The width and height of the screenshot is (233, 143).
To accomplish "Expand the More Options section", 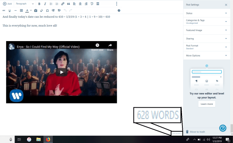I will 206,56.
